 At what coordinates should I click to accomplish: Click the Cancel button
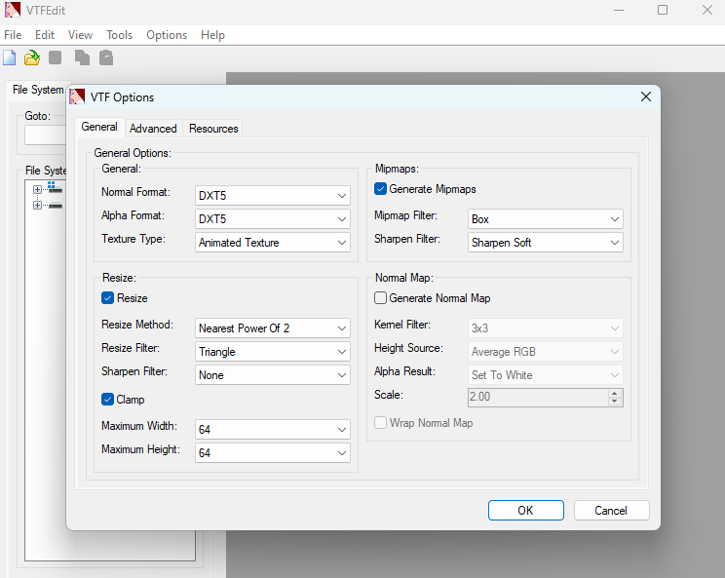click(x=611, y=510)
